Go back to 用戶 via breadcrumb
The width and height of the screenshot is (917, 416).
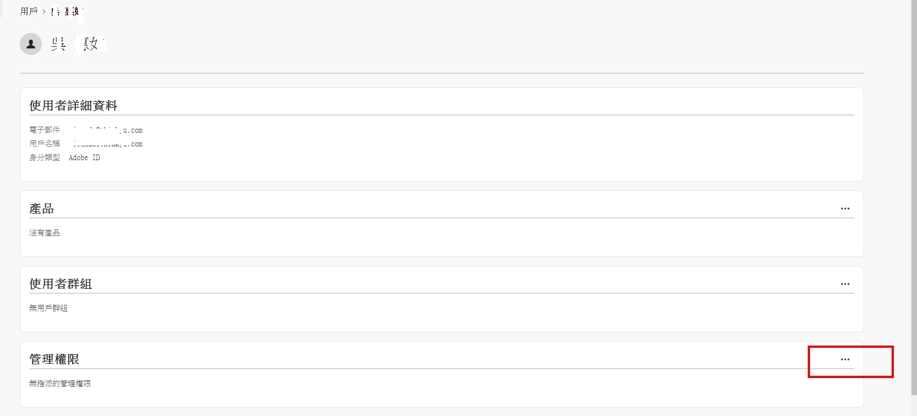tap(29, 11)
